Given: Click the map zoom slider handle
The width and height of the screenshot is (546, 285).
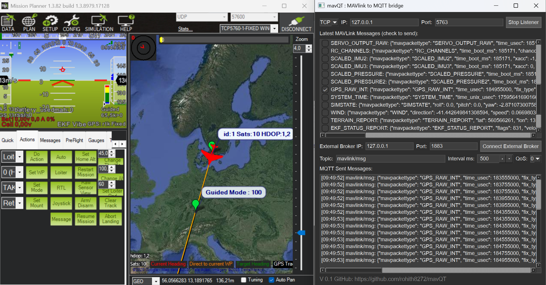Looking at the screenshot, I should coord(301,233).
